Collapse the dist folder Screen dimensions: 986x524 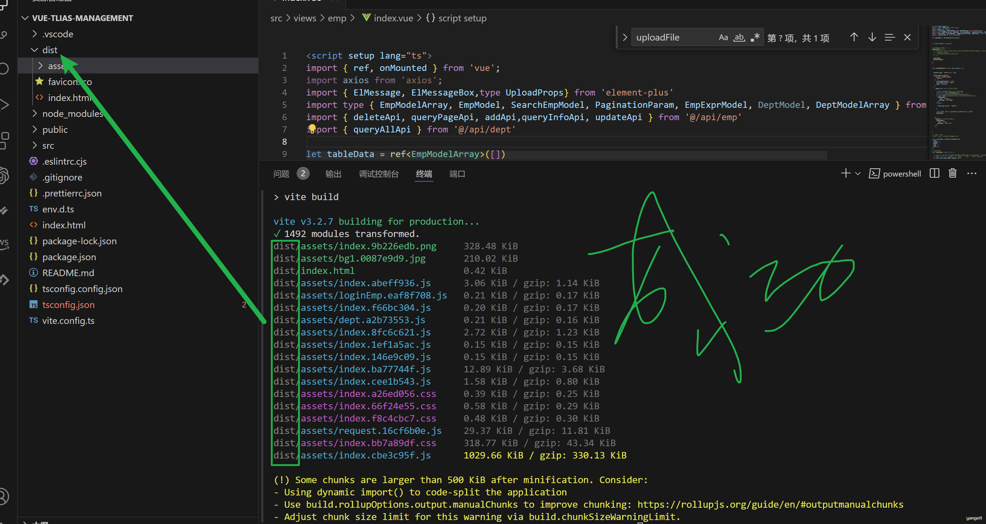click(x=34, y=50)
